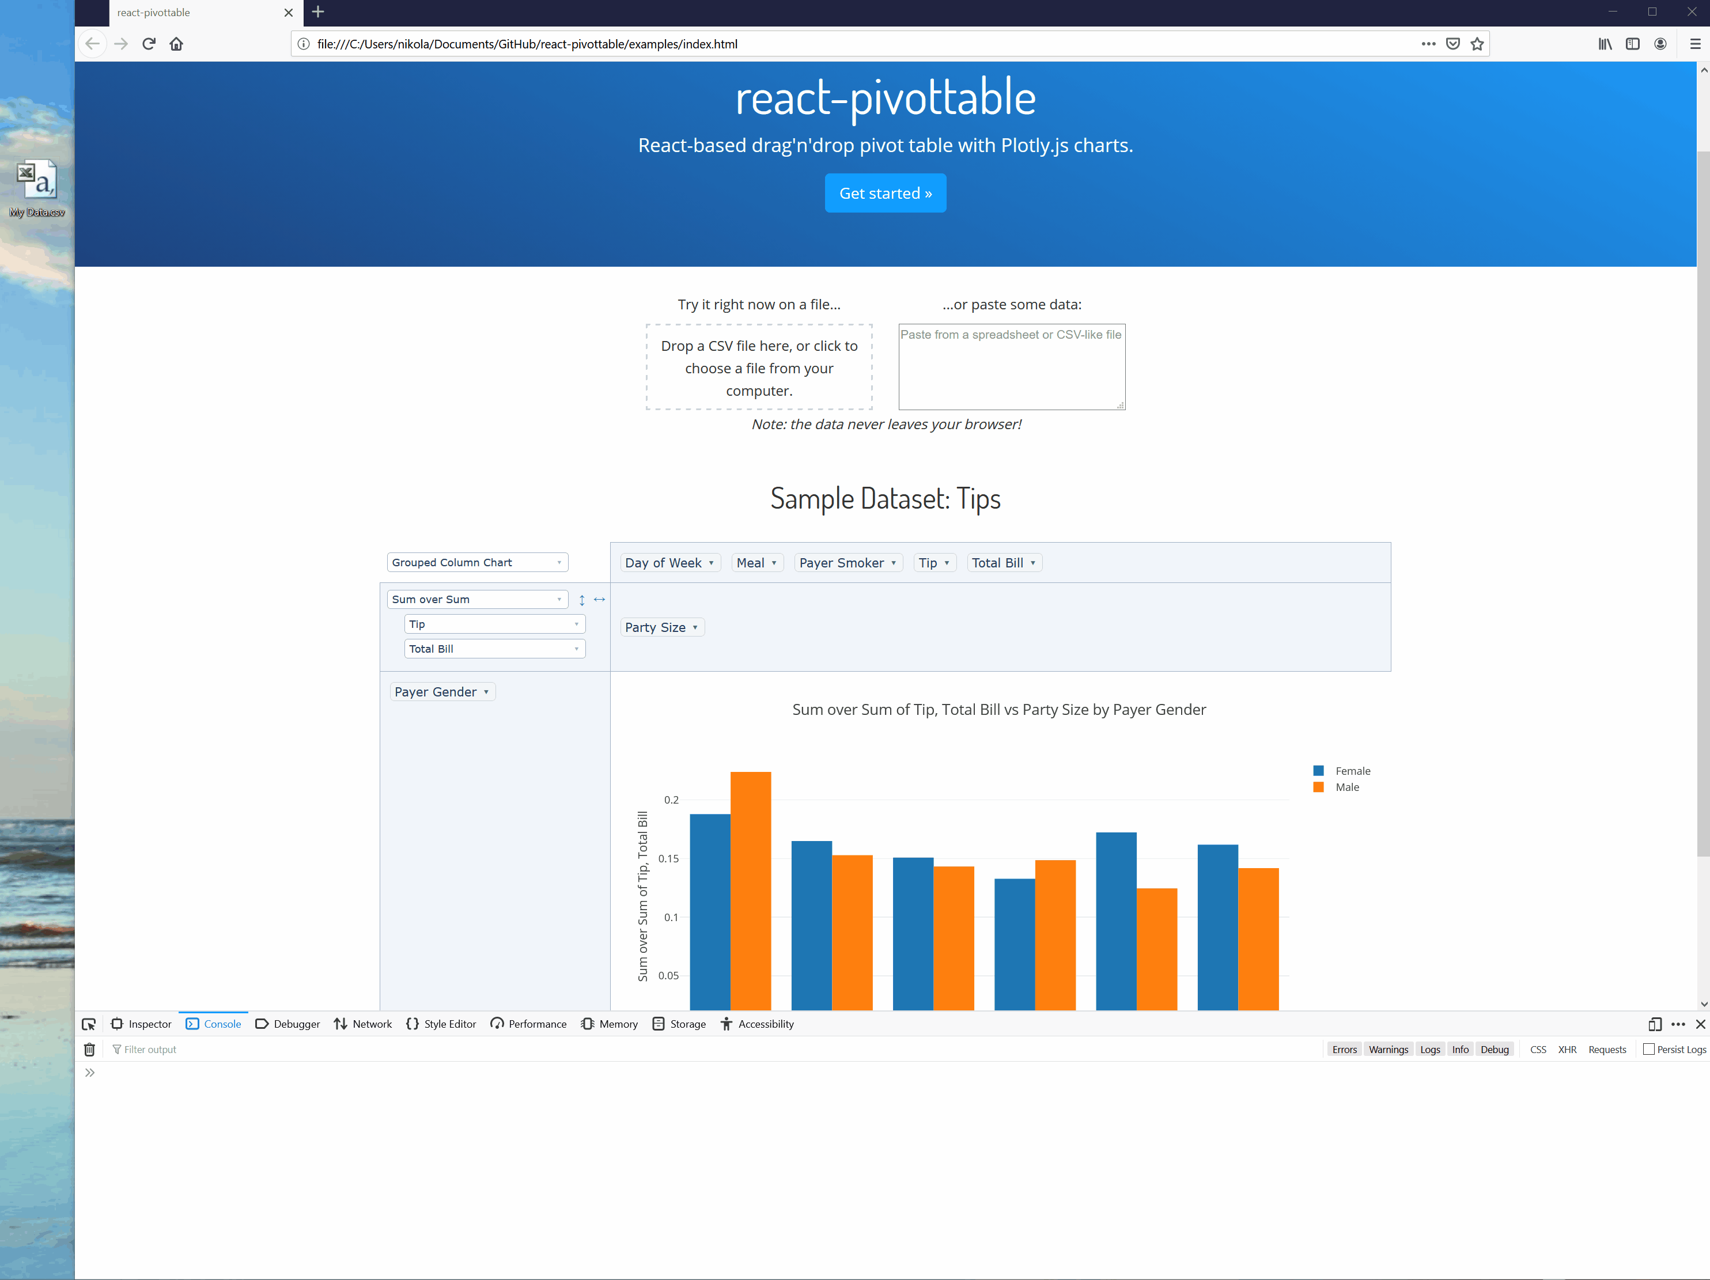Toggle column sort order horizontal arrow icon

click(x=599, y=600)
